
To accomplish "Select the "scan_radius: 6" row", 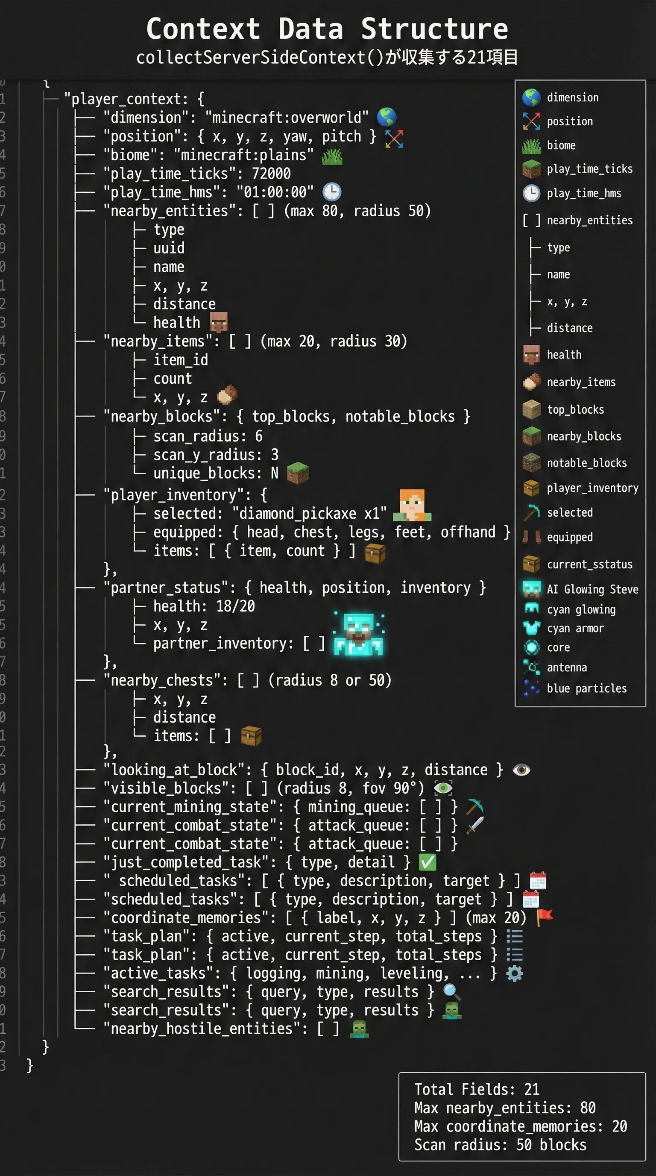I will tap(208, 436).
